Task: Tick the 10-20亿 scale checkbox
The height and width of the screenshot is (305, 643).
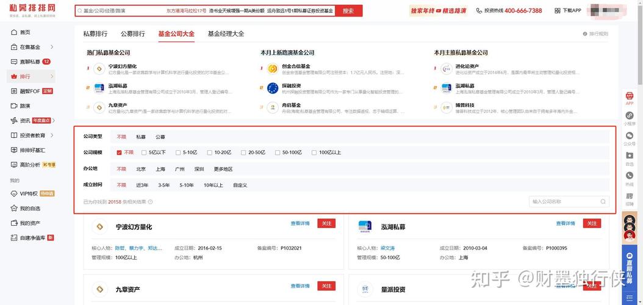Action: click(209, 152)
